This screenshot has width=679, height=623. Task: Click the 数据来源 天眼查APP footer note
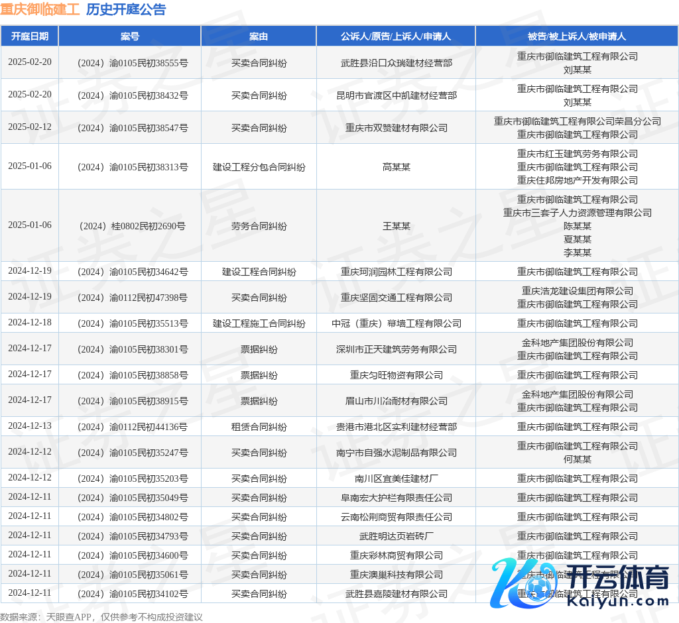[101, 617]
